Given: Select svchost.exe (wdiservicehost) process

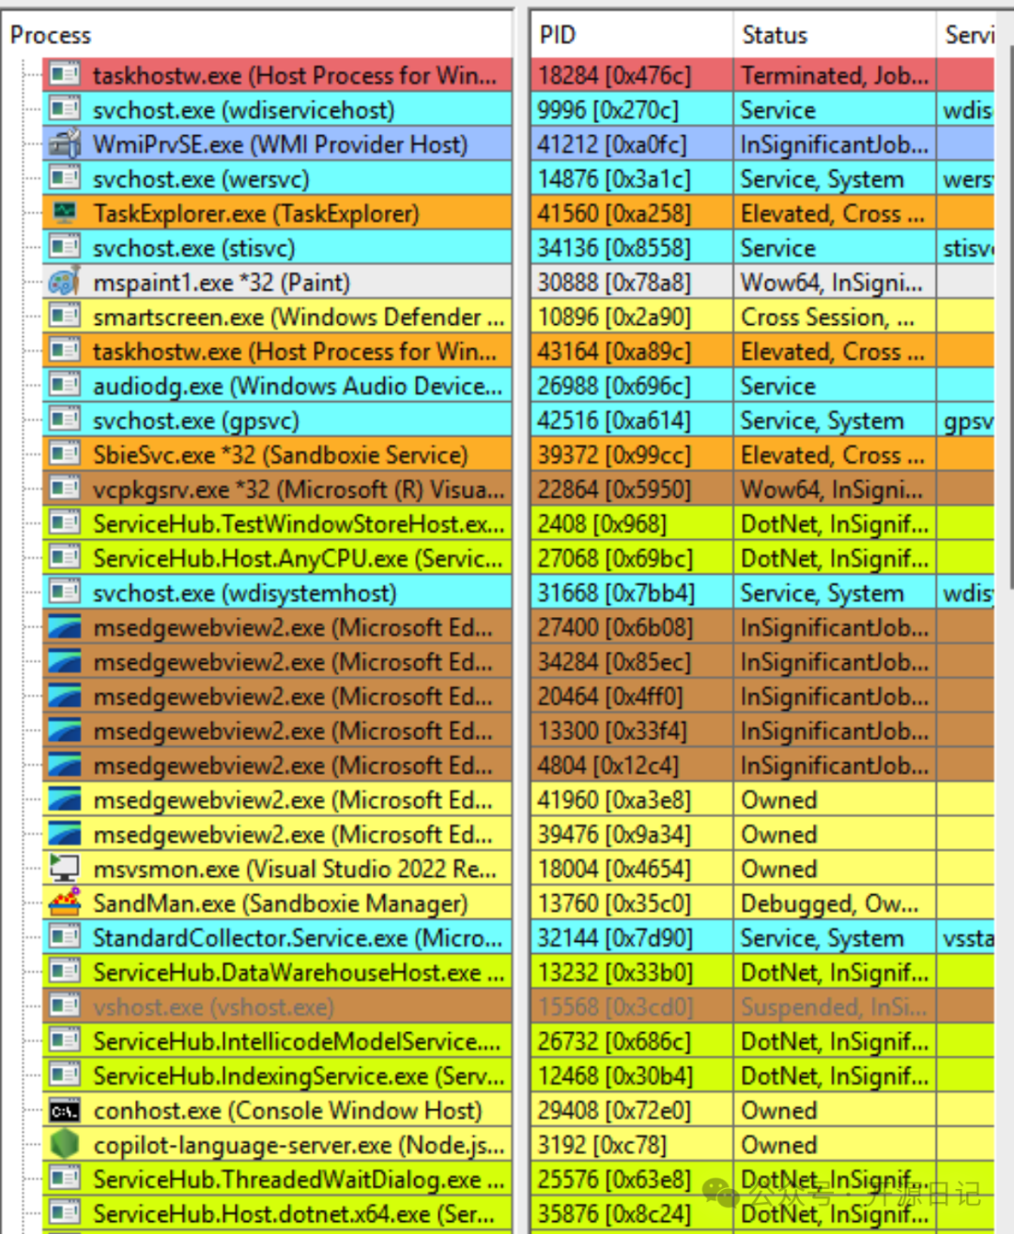Looking at the screenshot, I should pyautogui.click(x=278, y=110).
